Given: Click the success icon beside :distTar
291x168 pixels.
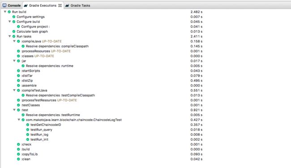Looking at the screenshot, I should [18, 76].
